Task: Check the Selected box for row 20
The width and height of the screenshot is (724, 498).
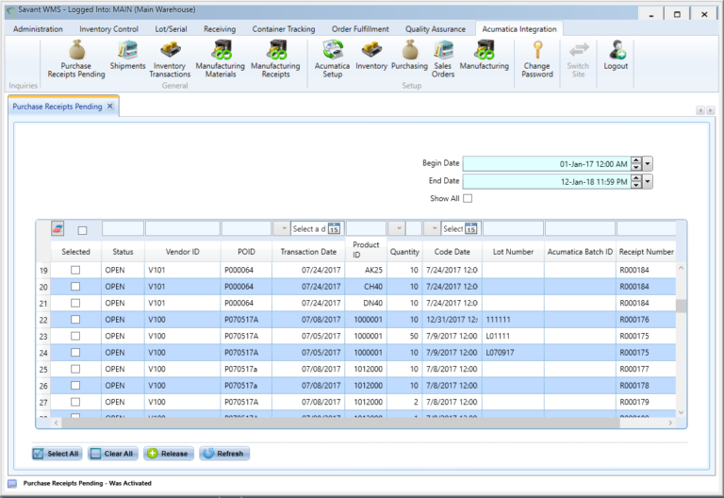Action: click(75, 287)
